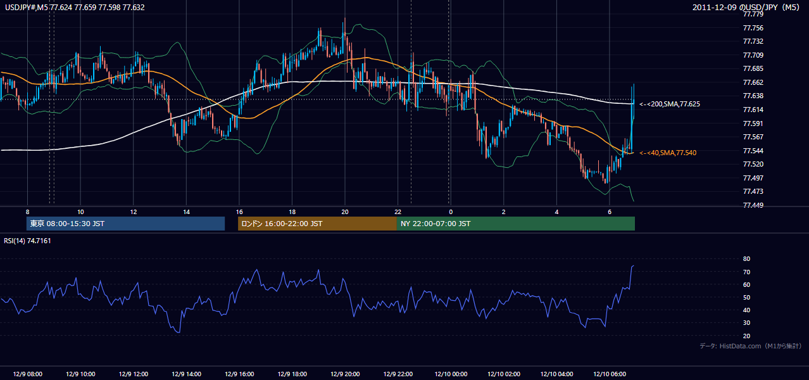809x380 pixels.
Task: Click RSI level 50 on scale
Action: coord(746,298)
